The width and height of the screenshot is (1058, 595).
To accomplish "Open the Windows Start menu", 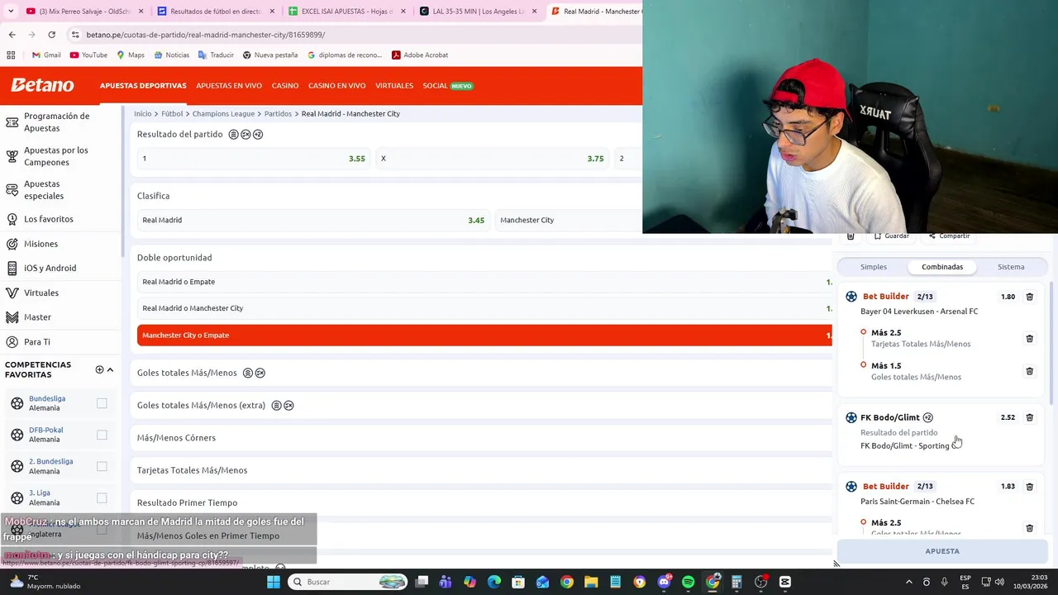I will point(273,582).
